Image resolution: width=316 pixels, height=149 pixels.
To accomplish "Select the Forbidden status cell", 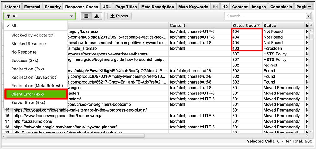I will [x=283, y=48].
